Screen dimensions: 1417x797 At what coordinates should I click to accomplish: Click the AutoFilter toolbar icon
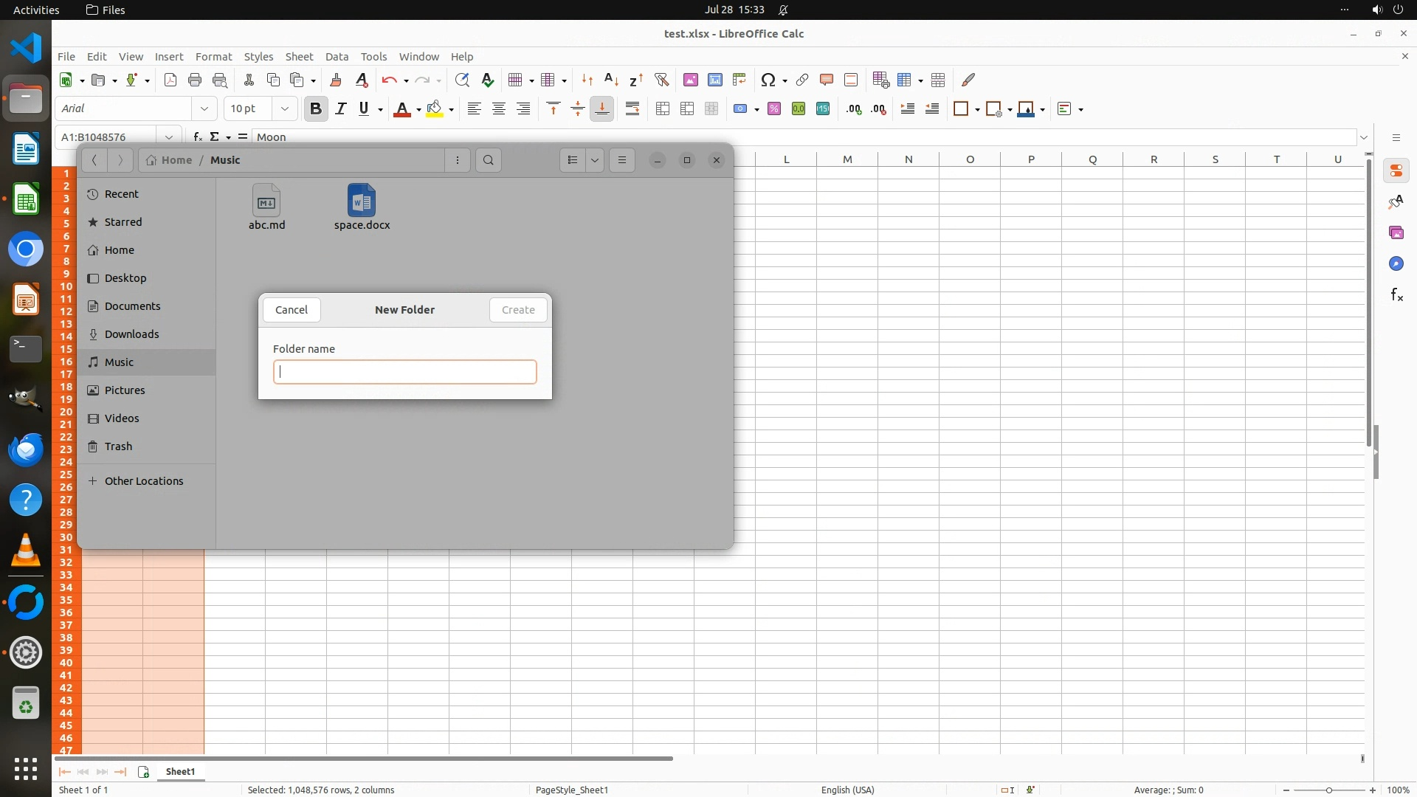point(661,80)
